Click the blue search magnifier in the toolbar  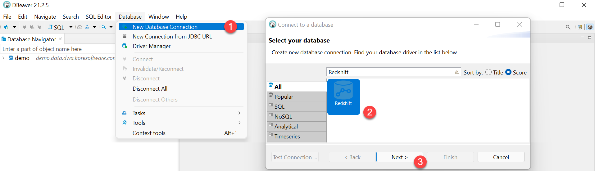pyautogui.click(x=104, y=27)
